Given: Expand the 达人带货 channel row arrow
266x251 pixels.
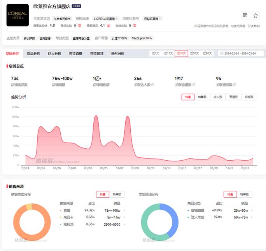Looking at the screenshot, I should point(251,217).
